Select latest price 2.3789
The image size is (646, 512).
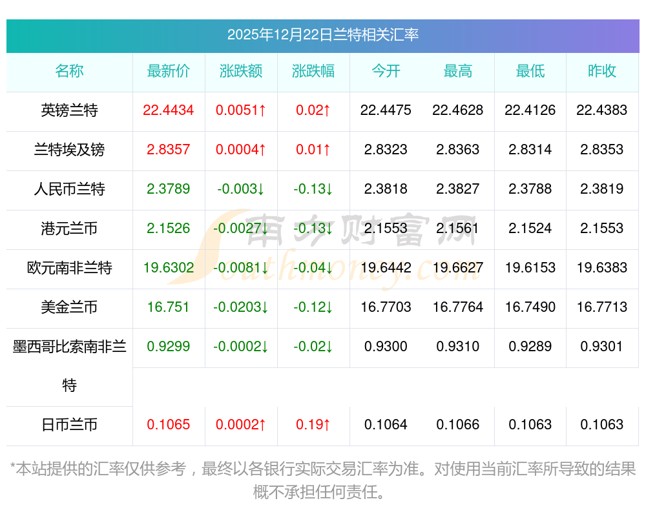pos(169,189)
